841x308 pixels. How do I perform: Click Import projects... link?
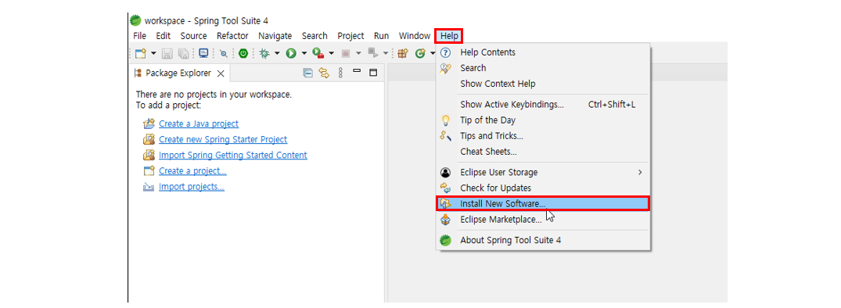(192, 187)
